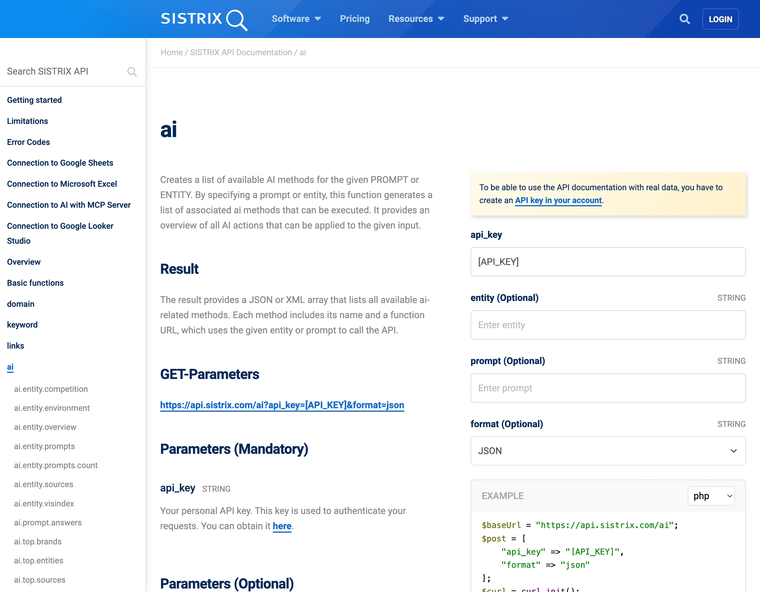The height and width of the screenshot is (592, 760).
Task: Click the 'here' link to obtain an API key
Action: click(x=282, y=526)
